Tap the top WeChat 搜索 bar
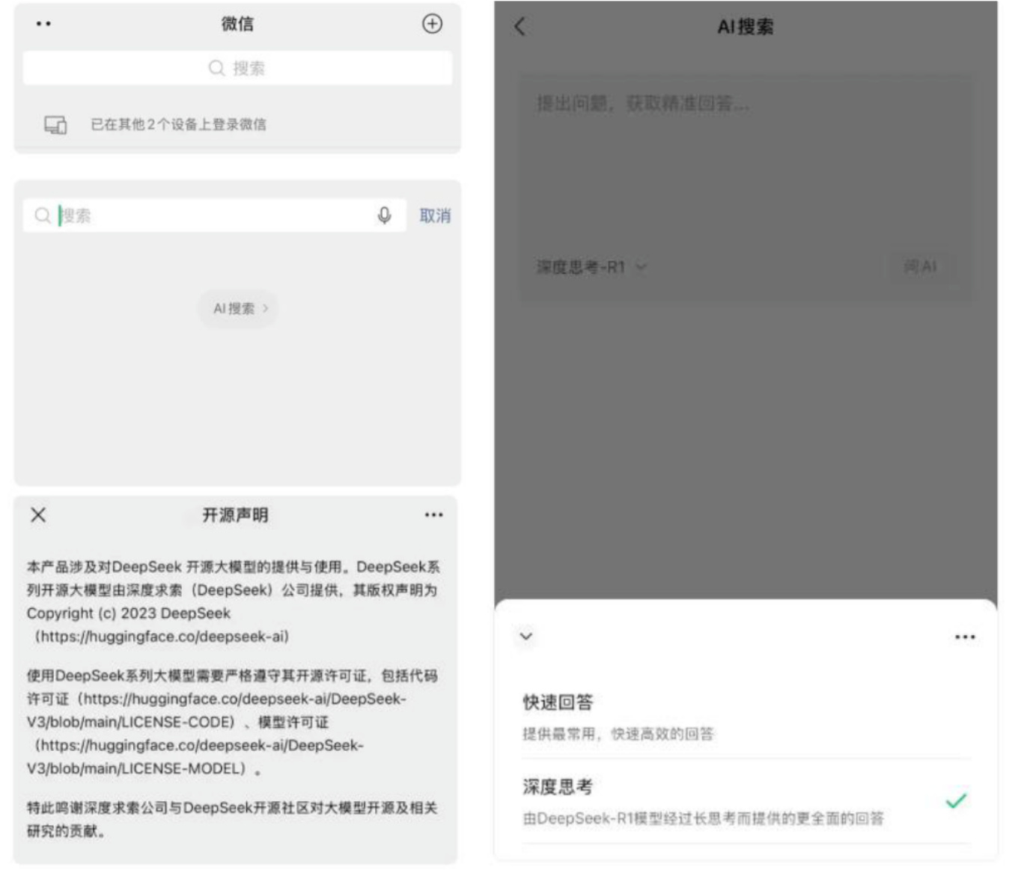 tap(237, 68)
